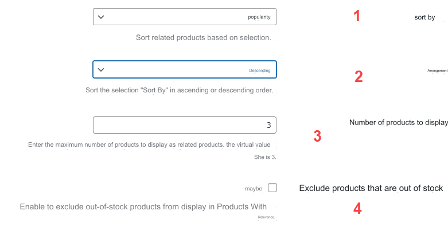The width and height of the screenshot is (448, 230).
Task: Click the 'Sort related products based on selection' hint
Action: click(x=204, y=37)
